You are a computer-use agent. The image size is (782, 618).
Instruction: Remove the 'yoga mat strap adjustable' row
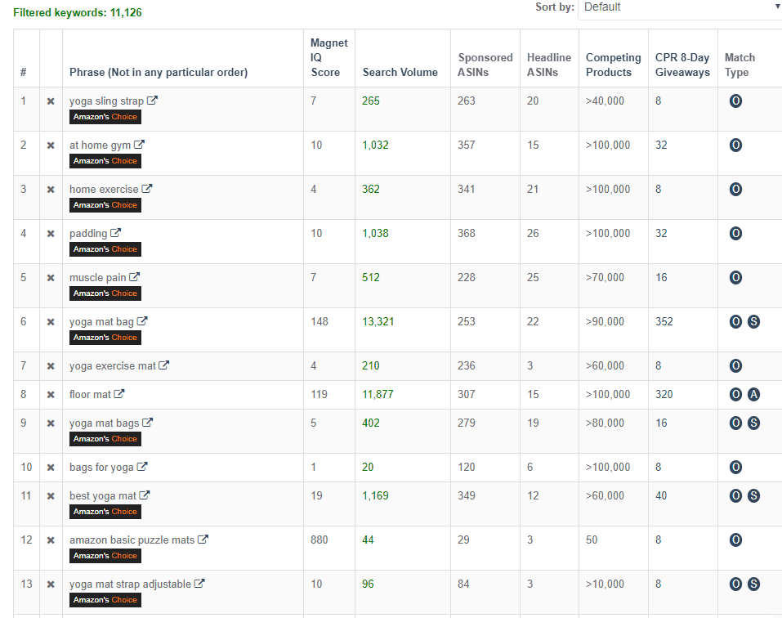coord(51,584)
